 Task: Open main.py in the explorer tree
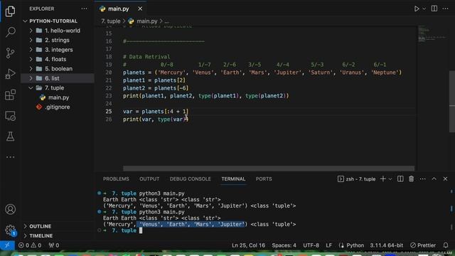tap(58, 97)
